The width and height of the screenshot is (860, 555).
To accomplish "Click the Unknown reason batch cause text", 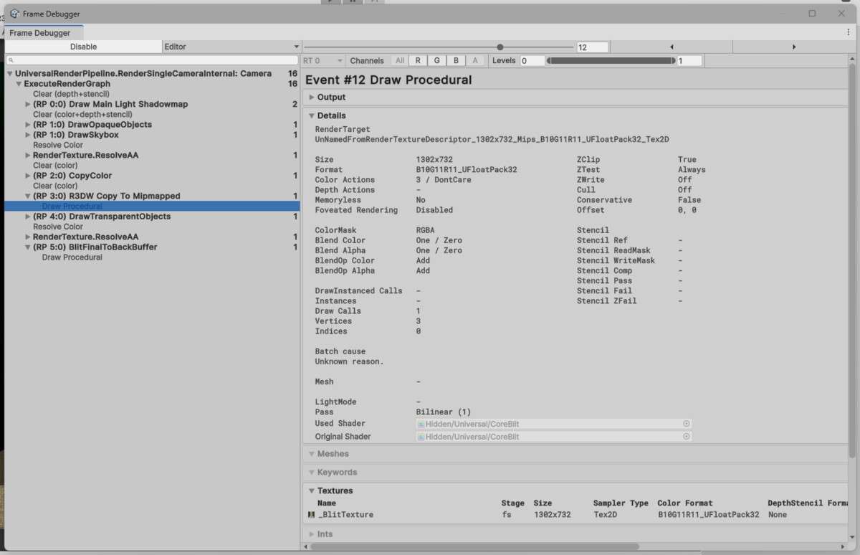I will click(x=349, y=362).
